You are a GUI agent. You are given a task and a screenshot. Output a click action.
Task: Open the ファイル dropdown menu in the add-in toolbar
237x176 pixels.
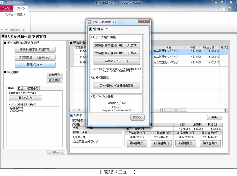pyautogui.click(x=10, y=15)
